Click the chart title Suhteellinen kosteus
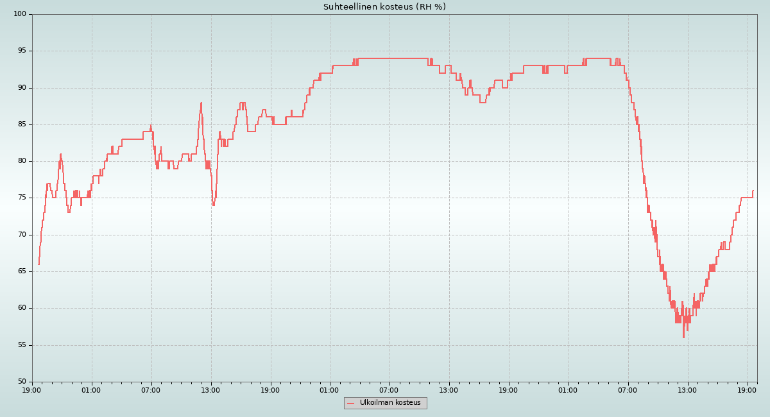This screenshot has height=417, width=770. pyautogui.click(x=384, y=7)
